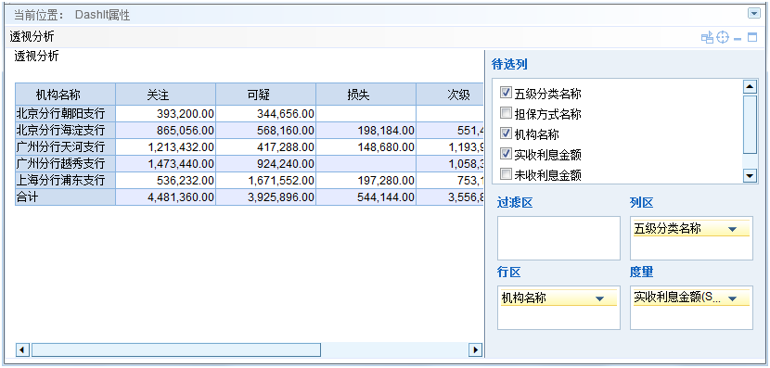Click the list's scroll up arrow in 待选列
Image resolution: width=770 pixels, height=368 pixels.
pyautogui.click(x=750, y=87)
